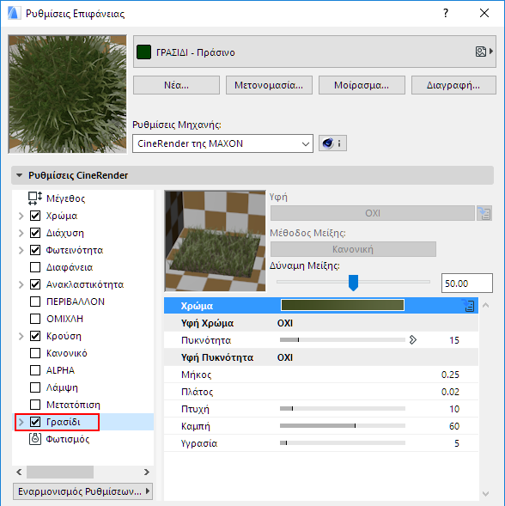Click the Μετονομασία... button
The width and height of the screenshot is (505, 506).
click(x=269, y=85)
